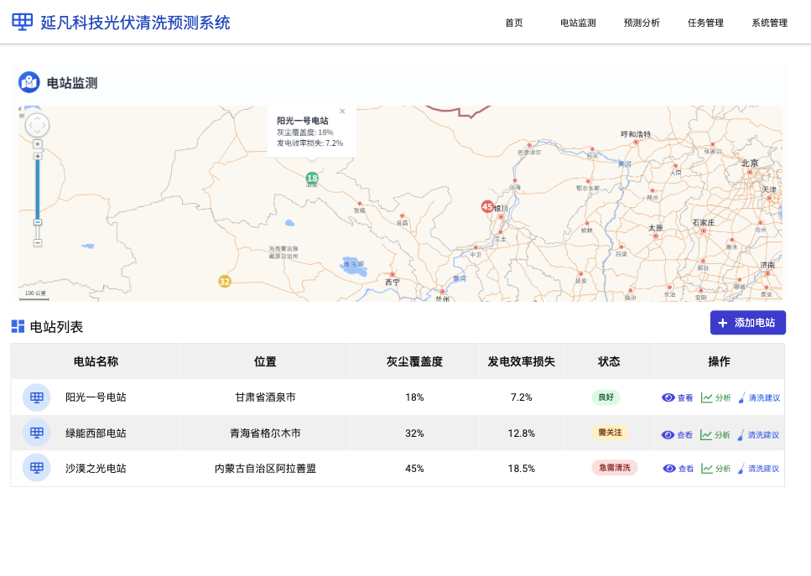Go to 系统管理 in the navigation
811x576 pixels.
coord(770,23)
